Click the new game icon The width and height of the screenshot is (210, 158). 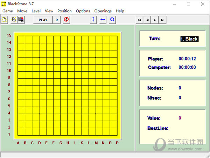pyautogui.click(x=5, y=20)
